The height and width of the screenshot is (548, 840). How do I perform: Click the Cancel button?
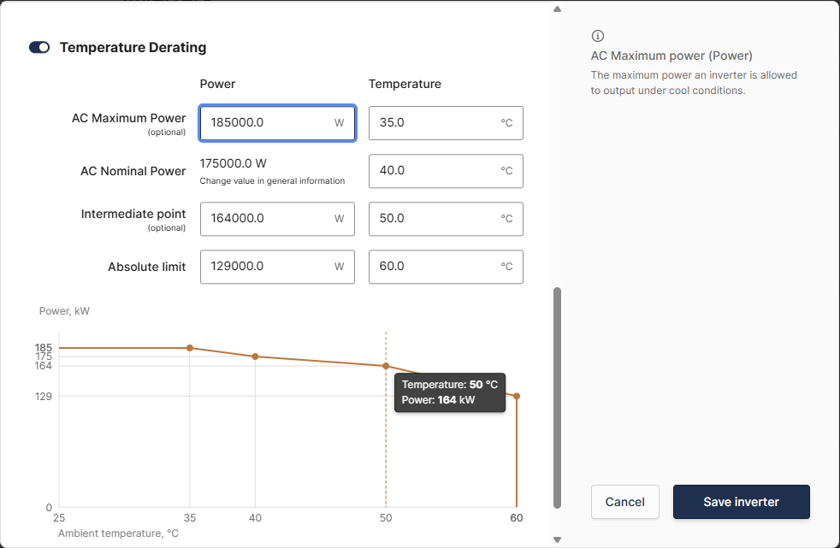coord(625,502)
